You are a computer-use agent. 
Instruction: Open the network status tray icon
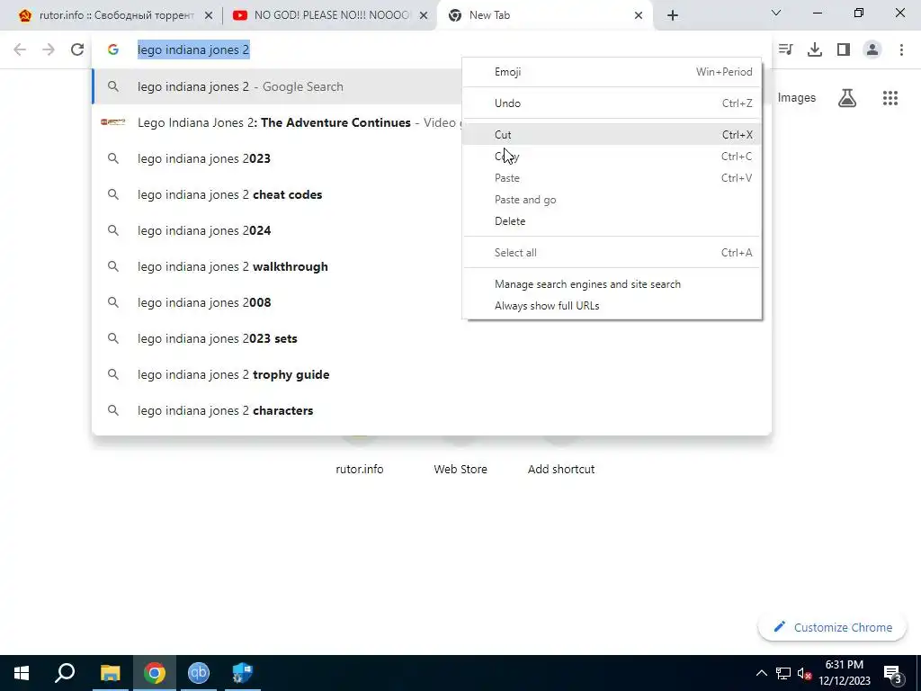point(783,673)
